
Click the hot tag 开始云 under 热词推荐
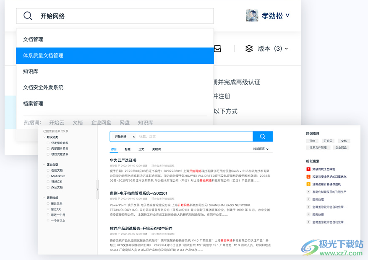point(328,141)
